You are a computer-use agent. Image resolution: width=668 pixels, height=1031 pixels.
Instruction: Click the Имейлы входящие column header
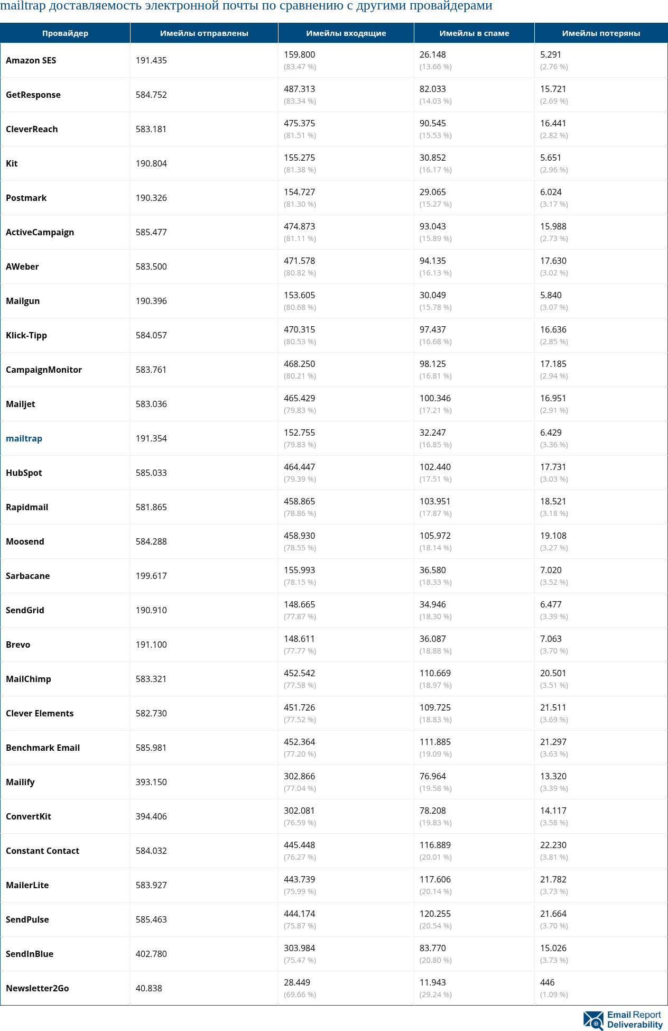tap(346, 33)
